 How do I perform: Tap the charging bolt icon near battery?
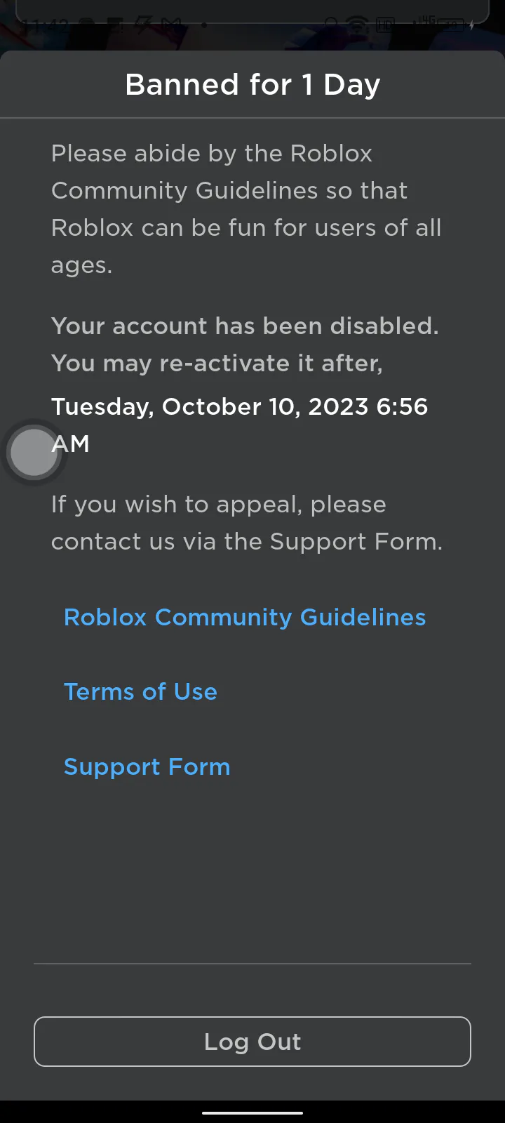[472, 26]
